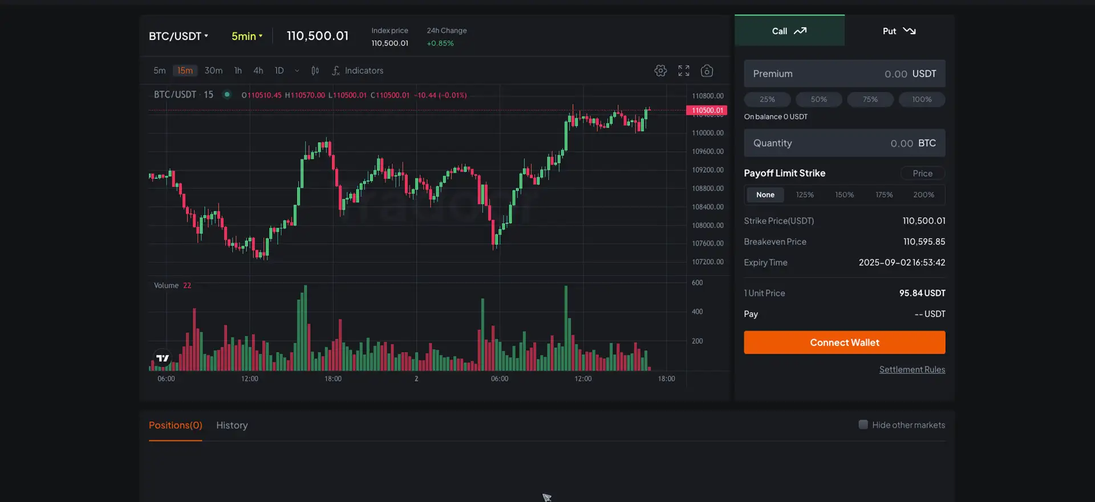The image size is (1095, 502).
Task: Expand more chart timeframes chevron
Action: pos(297,71)
